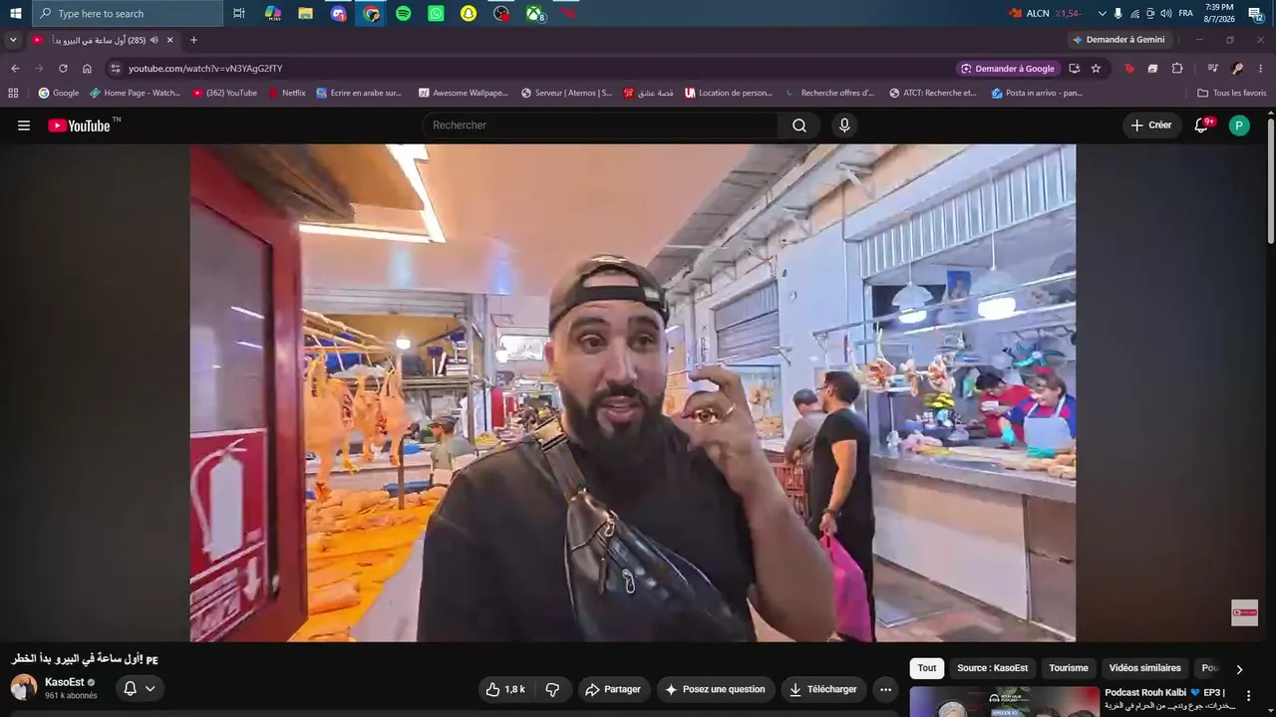This screenshot has height=717, width=1276.
Task: Toggle Windows volume speaker icon
Action: pyautogui.click(x=1166, y=13)
